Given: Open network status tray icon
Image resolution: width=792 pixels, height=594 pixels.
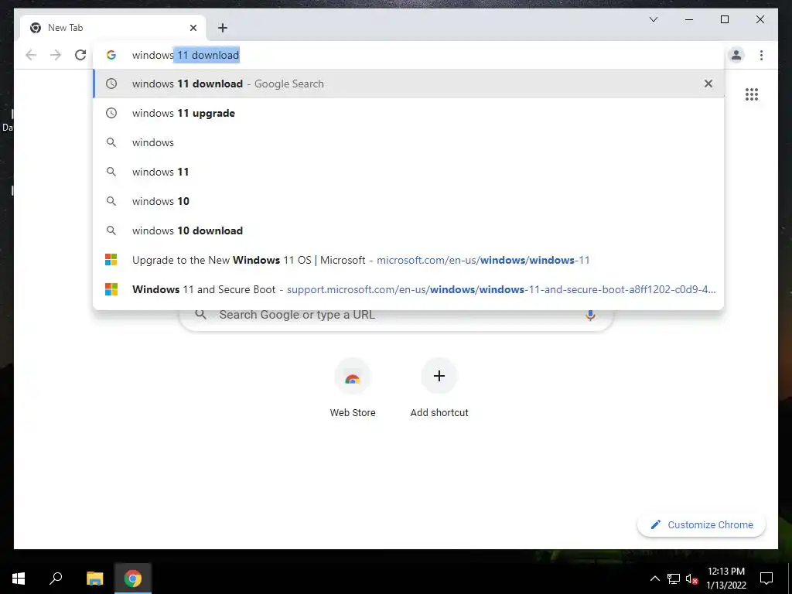Looking at the screenshot, I should coord(674,579).
